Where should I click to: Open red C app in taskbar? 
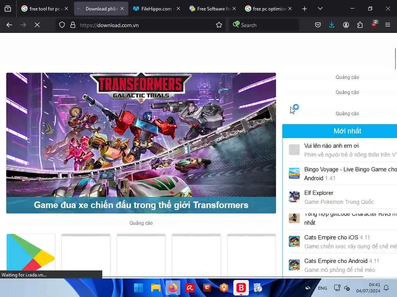pyautogui.click(x=207, y=288)
